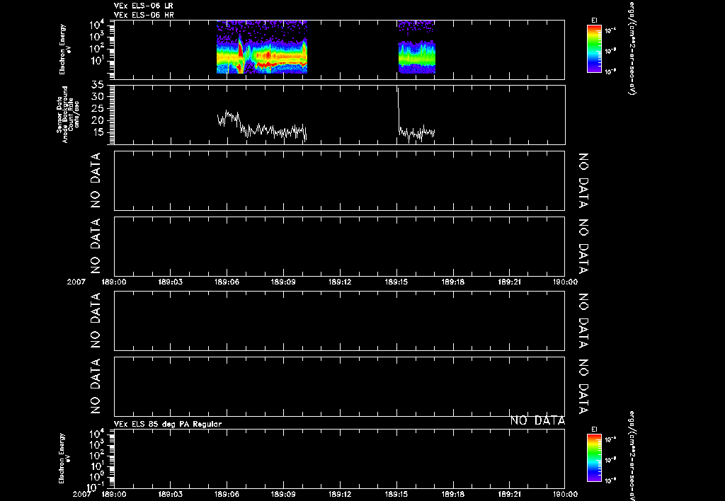Viewport: 725px width, 501px height.
Task: Click the color scale bar beside the bottom panel
Action: [x=594, y=459]
